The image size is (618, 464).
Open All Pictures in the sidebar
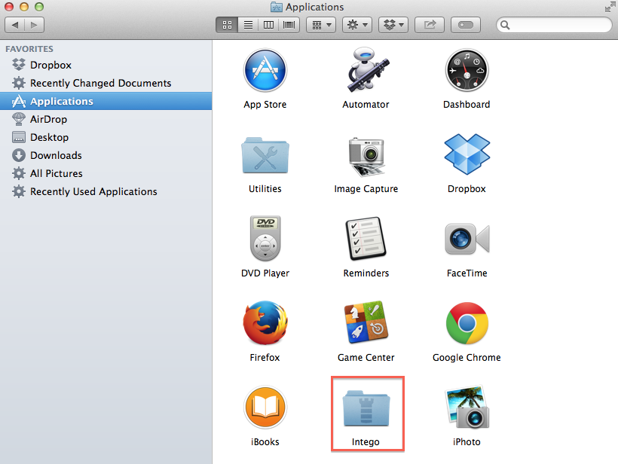click(x=106, y=174)
